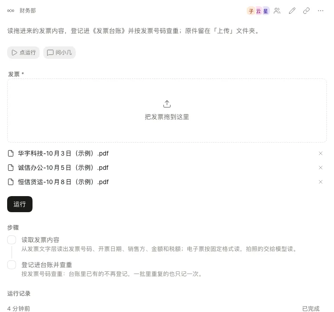This screenshot has height=312, width=334.
Task: Click the 运行记录 section heading
Action: click(x=19, y=293)
